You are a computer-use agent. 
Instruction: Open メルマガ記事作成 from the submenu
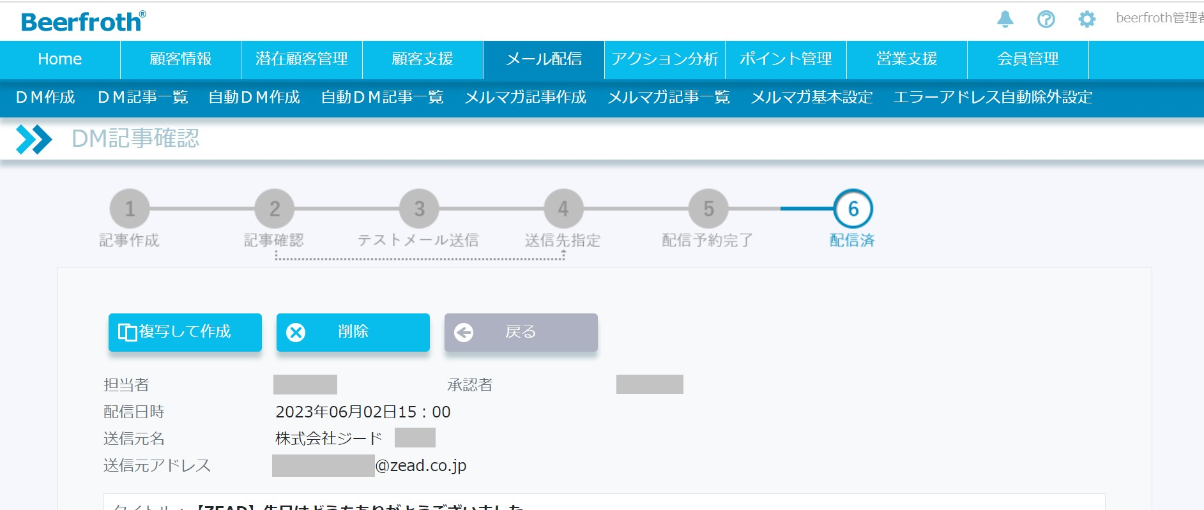click(x=525, y=97)
